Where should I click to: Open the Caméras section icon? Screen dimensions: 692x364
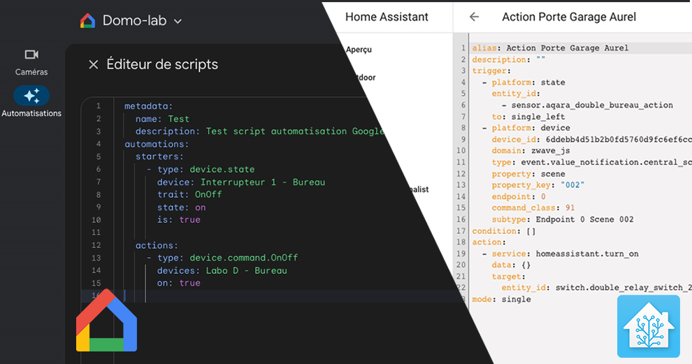point(31,54)
